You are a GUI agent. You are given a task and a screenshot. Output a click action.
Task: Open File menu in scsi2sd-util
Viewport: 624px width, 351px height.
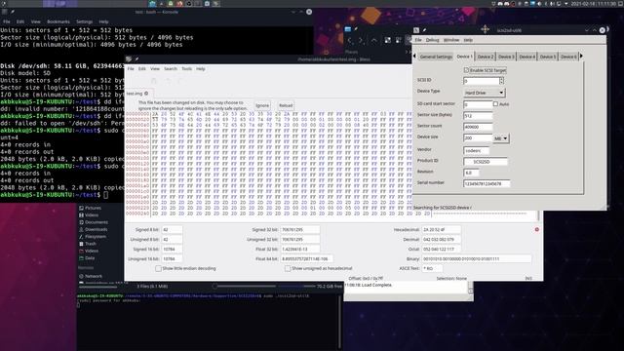(x=418, y=40)
